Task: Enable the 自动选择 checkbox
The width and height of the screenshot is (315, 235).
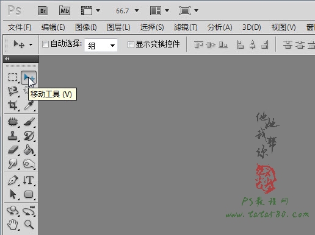Action: (x=45, y=44)
